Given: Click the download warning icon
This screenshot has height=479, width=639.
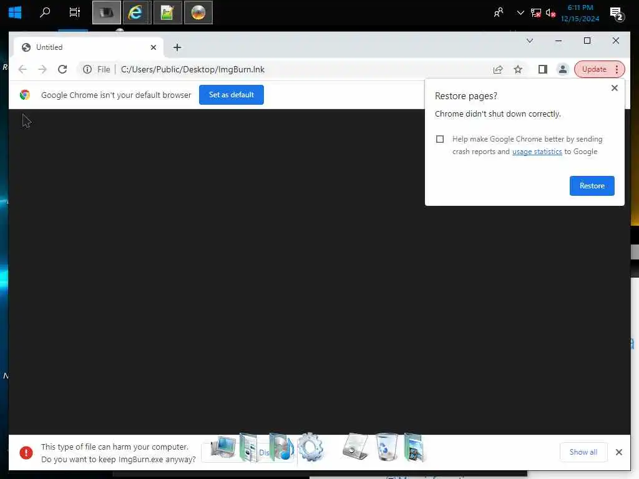Looking at the screenshot, I should tap(26, 453).
